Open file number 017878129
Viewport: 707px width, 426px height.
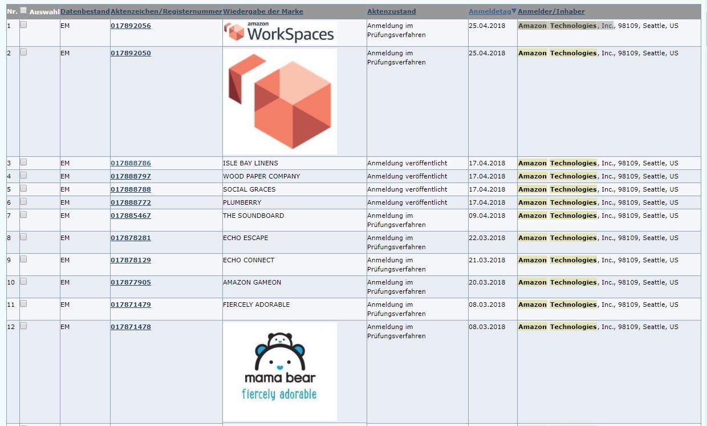[x=131, y=260]
